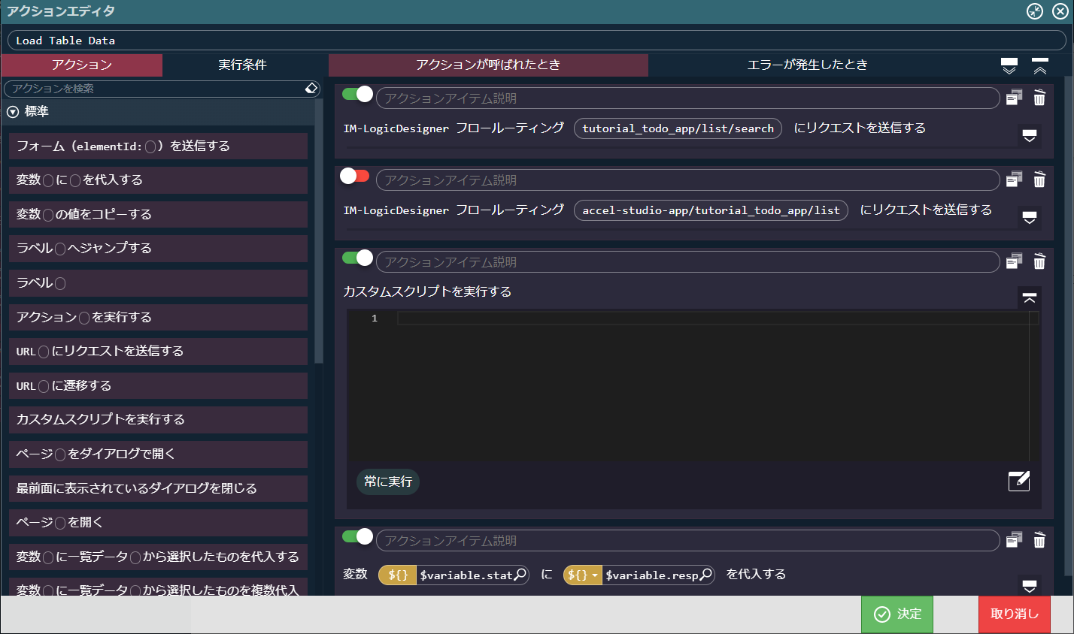This screenshot has height=634, width=1074.
Task: Duplicate the accel-studio-app/tutorial_todo_app/list action item
Action: [x=1014, y=180]
